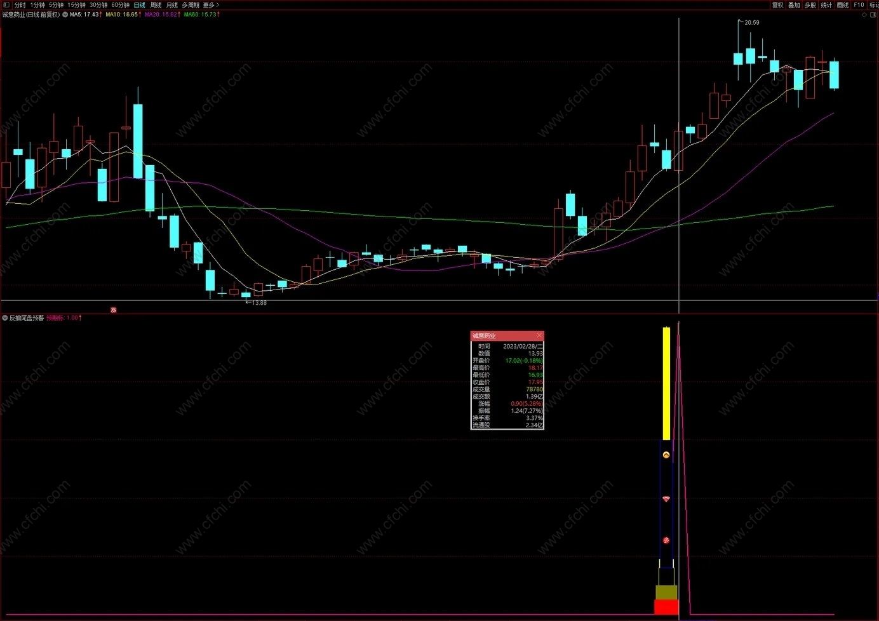The image size is (879, 621).
Task: Click the 流通股 2.34亿 row
Action: tap(507, 425)
